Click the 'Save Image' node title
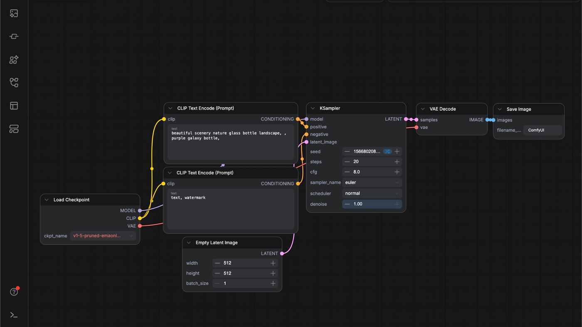Viewport: 582px width, 327px height. [519, 109]
